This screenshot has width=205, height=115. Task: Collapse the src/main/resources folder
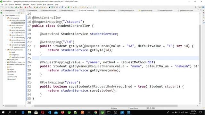pos(6,50)
